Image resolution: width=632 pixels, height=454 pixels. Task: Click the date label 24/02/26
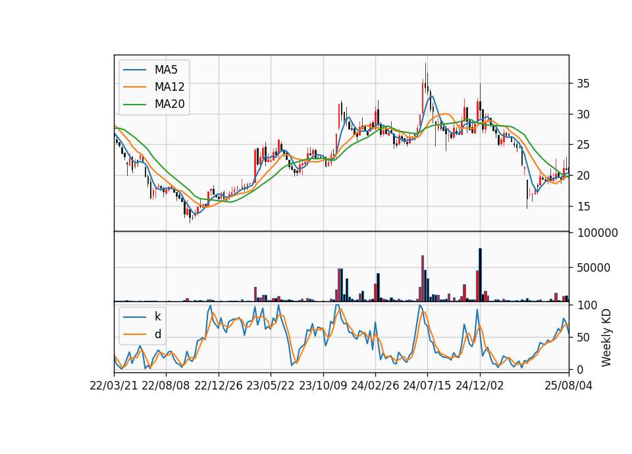click(x=375, y=386)
